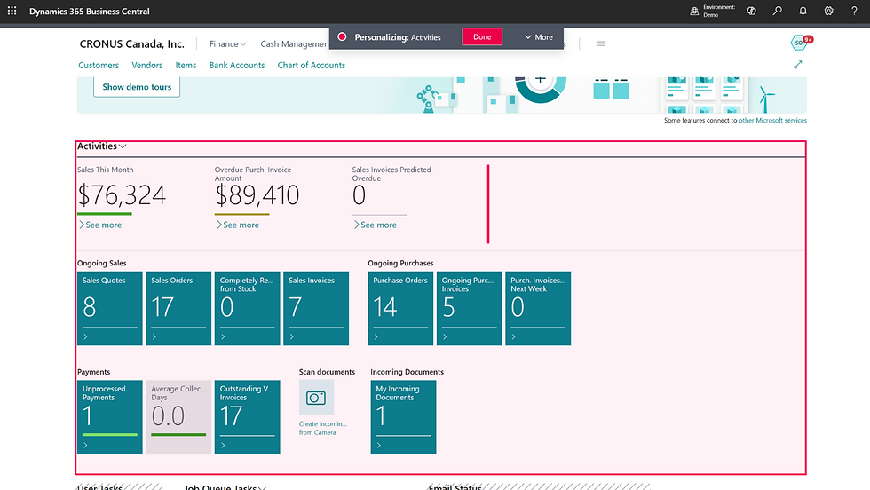Screen dimensions: 870x490
Task: Click Dynamics 365 Business Central title
Action: (90, 12)
